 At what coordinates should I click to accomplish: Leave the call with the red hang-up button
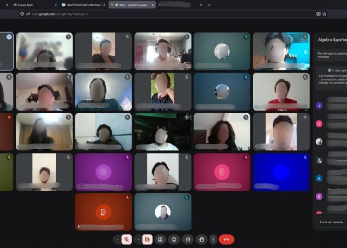[226, 239]
